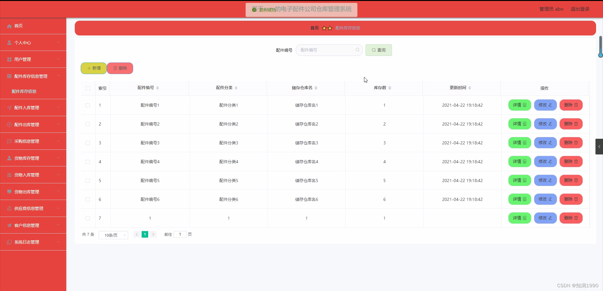Click the 个人中心 user icon
Viewport: 603px width, 291px height.
click(9, 43)
